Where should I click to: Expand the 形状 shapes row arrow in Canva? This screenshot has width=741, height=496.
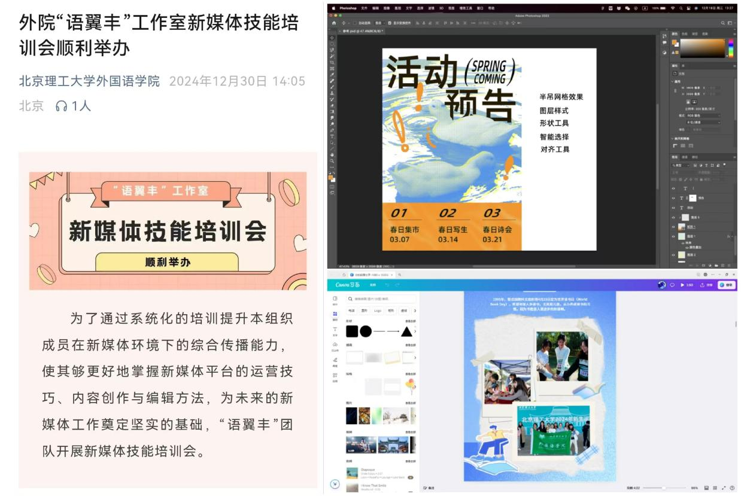[415, 331]
